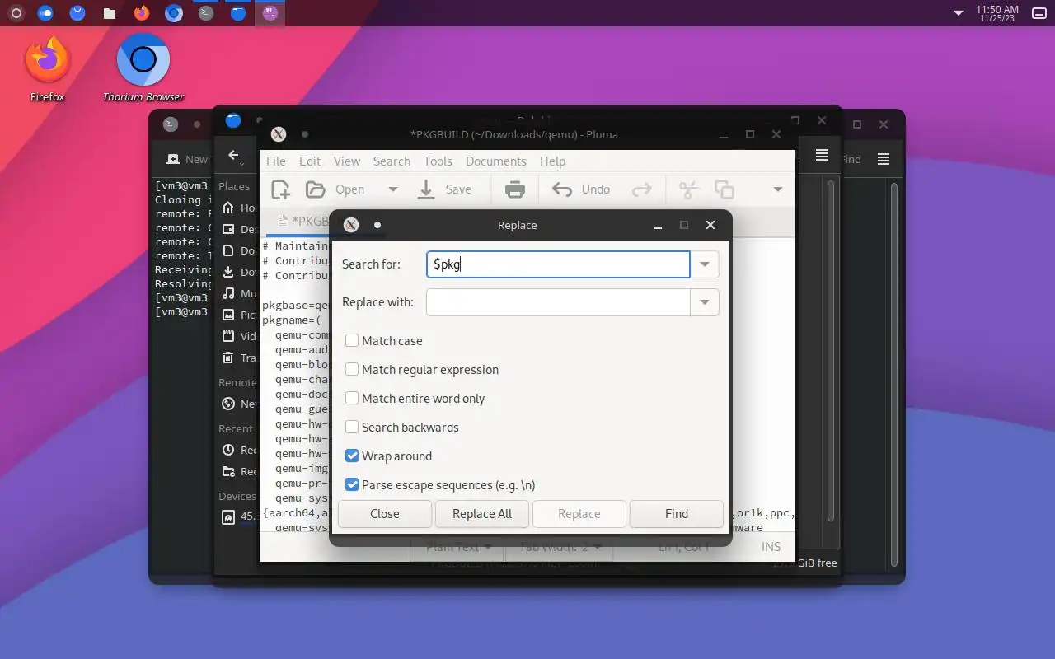The width and height of the screenshot is (1055, 659).
Task: Enable the Search backwards checkbox
Action: click(352, 427)
